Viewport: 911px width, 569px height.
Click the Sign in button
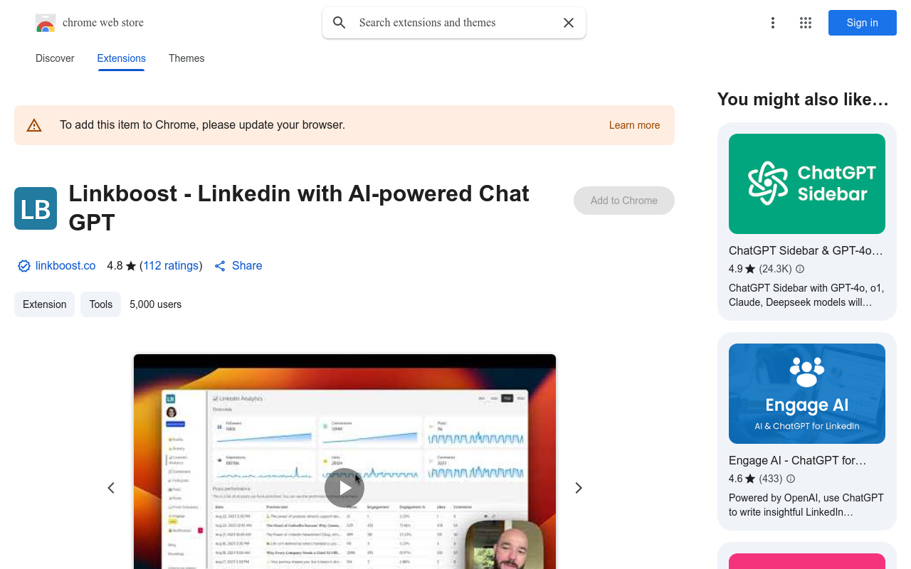[863, 23]
